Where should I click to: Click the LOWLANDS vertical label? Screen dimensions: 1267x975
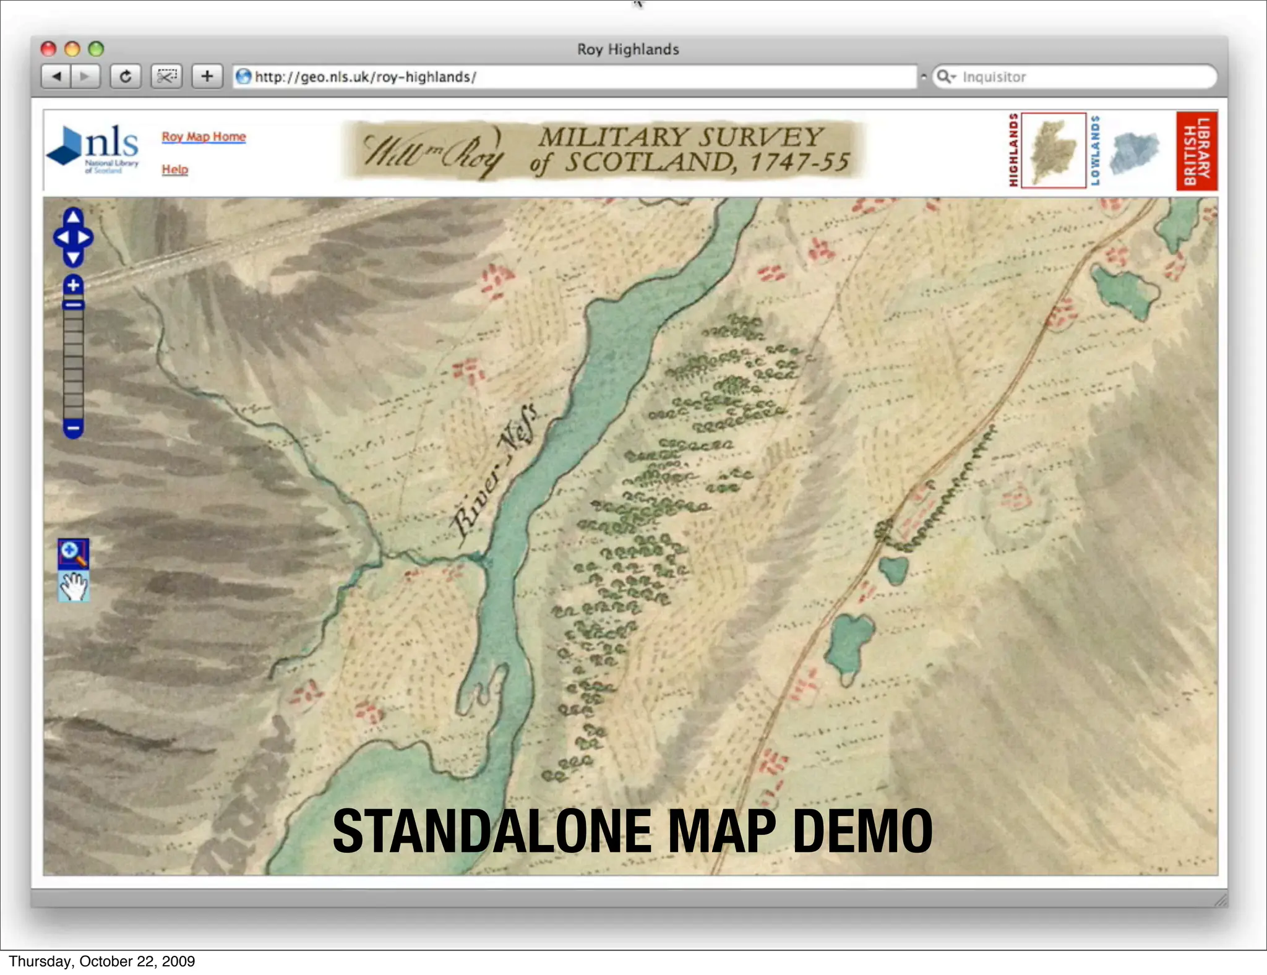point(1096,150)
